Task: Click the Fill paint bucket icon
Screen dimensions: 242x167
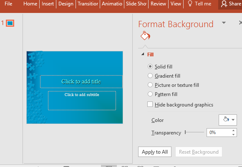Action: (x=145, y=35)
